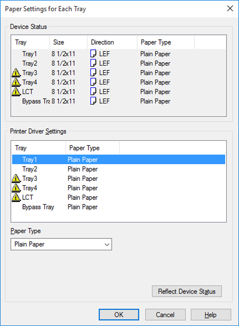Click the warning icon beside LCT in Printer Driver Settings
239x326 pixels.
pos(16,198)
